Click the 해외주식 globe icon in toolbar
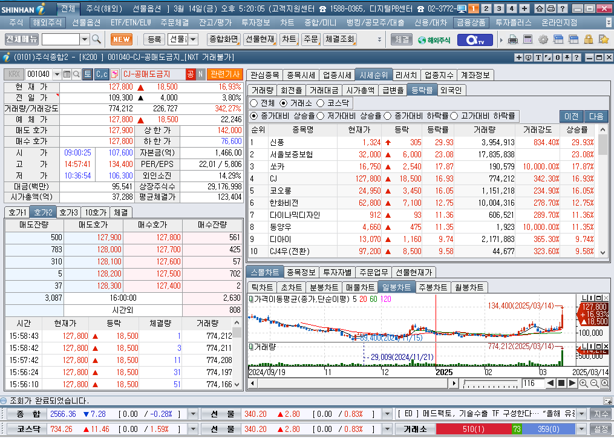The height and width of the screenshot is (438, 614). click(x=434, y=40)
